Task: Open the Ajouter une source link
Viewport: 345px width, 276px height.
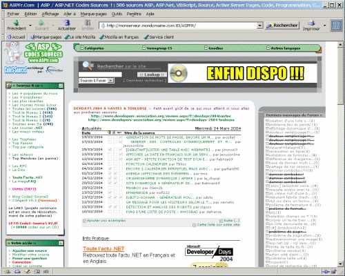Action: click(30, 250)
